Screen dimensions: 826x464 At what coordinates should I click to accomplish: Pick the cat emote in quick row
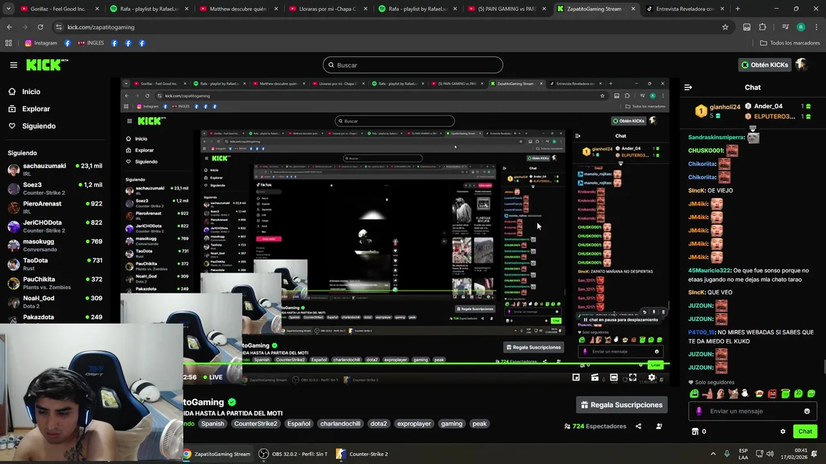733,394
